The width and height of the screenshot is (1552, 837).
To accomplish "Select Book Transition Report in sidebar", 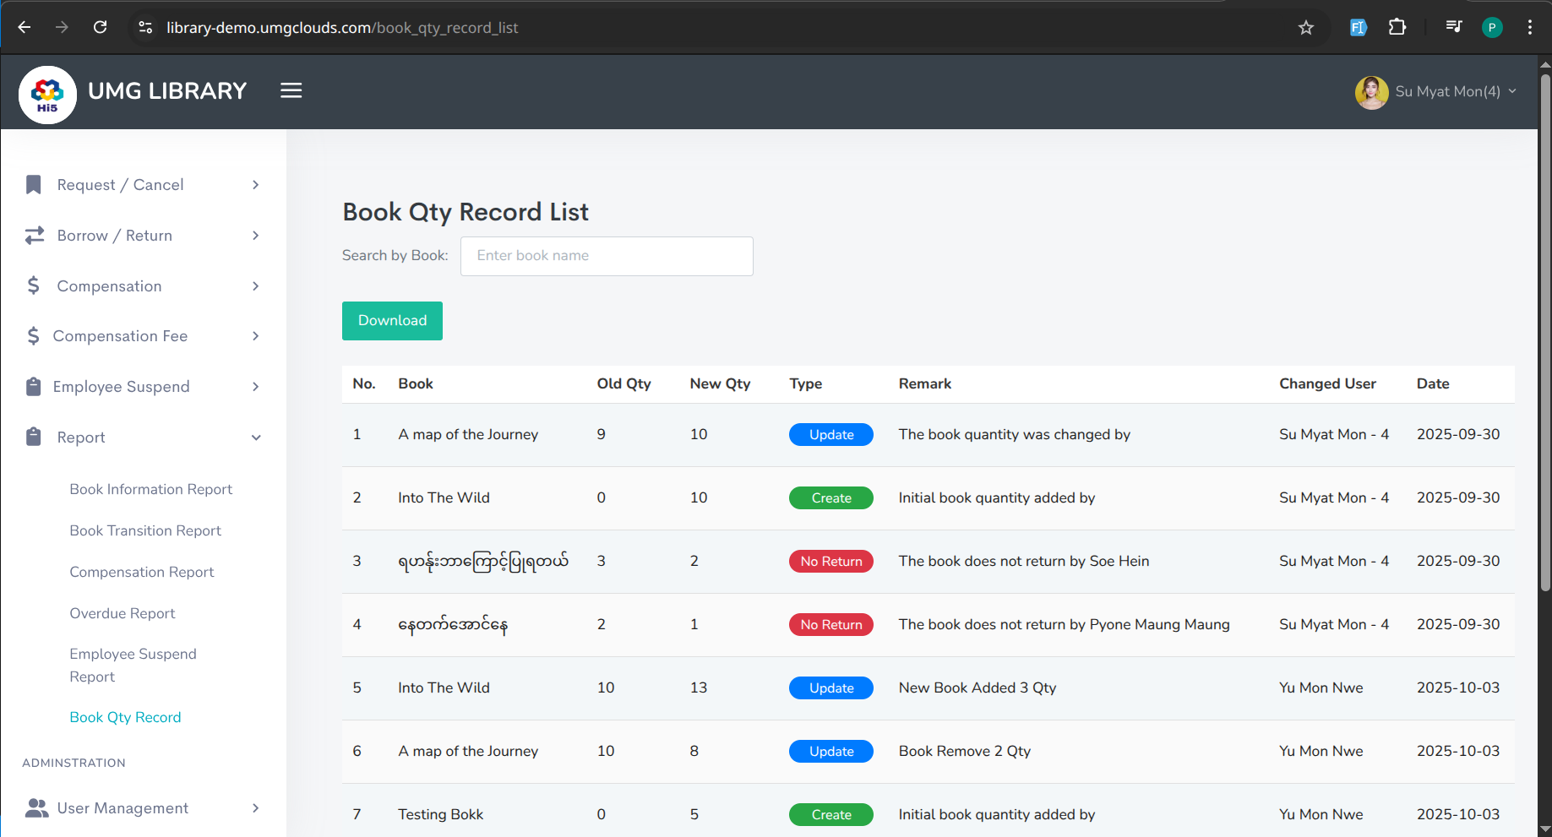I will click(145, 530).
